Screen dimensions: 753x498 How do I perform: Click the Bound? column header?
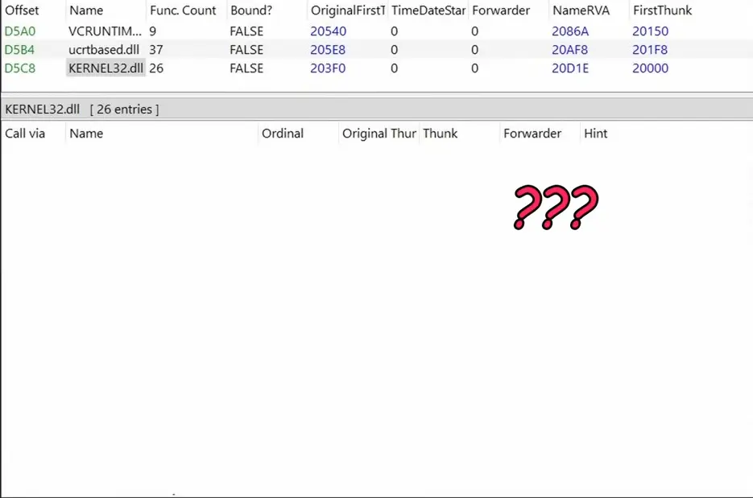coord(251,10)
